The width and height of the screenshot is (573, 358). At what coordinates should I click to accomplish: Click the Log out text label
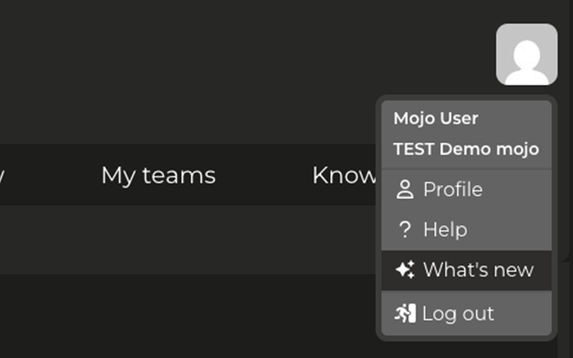pos(458,314)
